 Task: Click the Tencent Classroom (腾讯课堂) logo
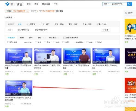click(14, 4)
